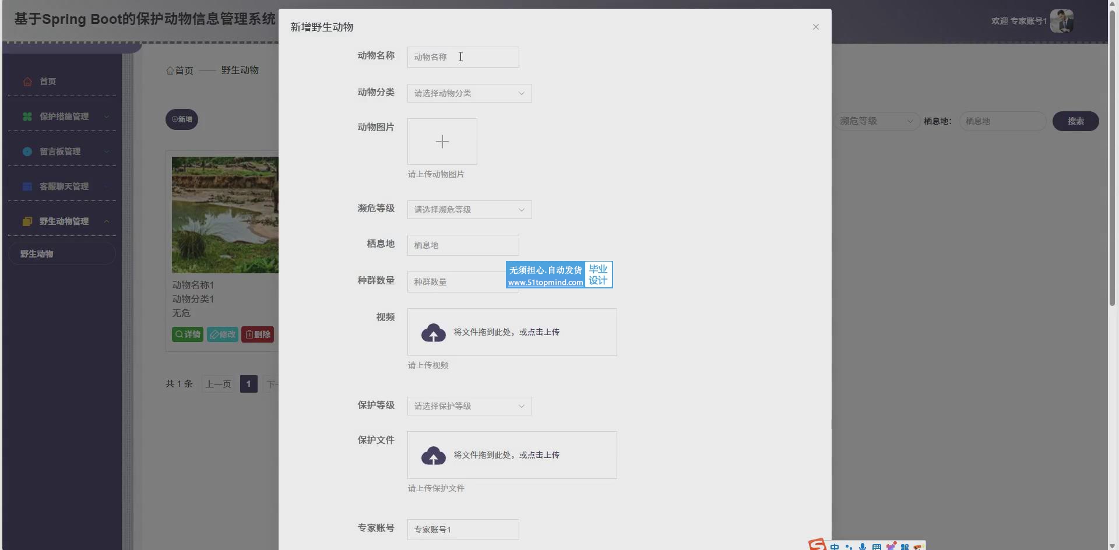Close the 新增野生动物 dialog
1119x550 pixels.
(815, 27)
